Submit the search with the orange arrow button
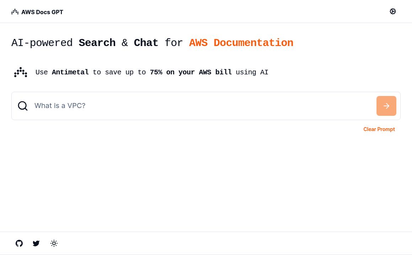This screenshot has width=412, height=255. point(386,106)
